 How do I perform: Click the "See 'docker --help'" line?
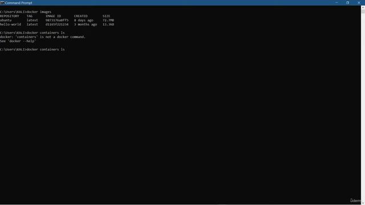click(x=18, y=41)
